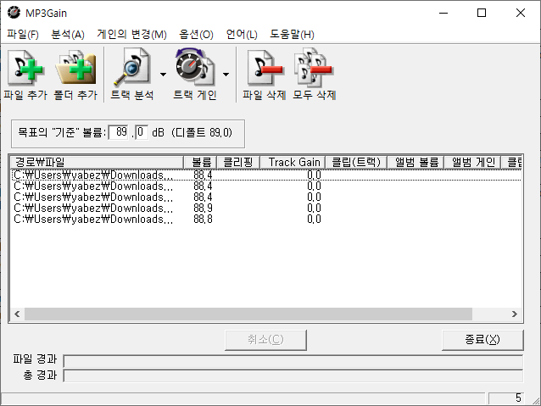
Task: Select the file row with volume 88.8
Action: [x=266, y=220]
